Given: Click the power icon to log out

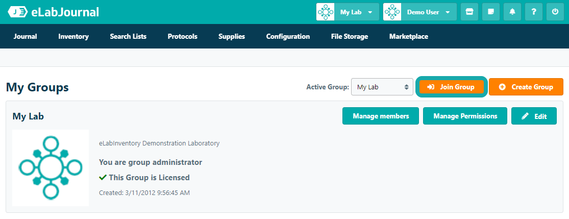Looking at the screenshot, I should pyautogui.click(x=555, y=12).
